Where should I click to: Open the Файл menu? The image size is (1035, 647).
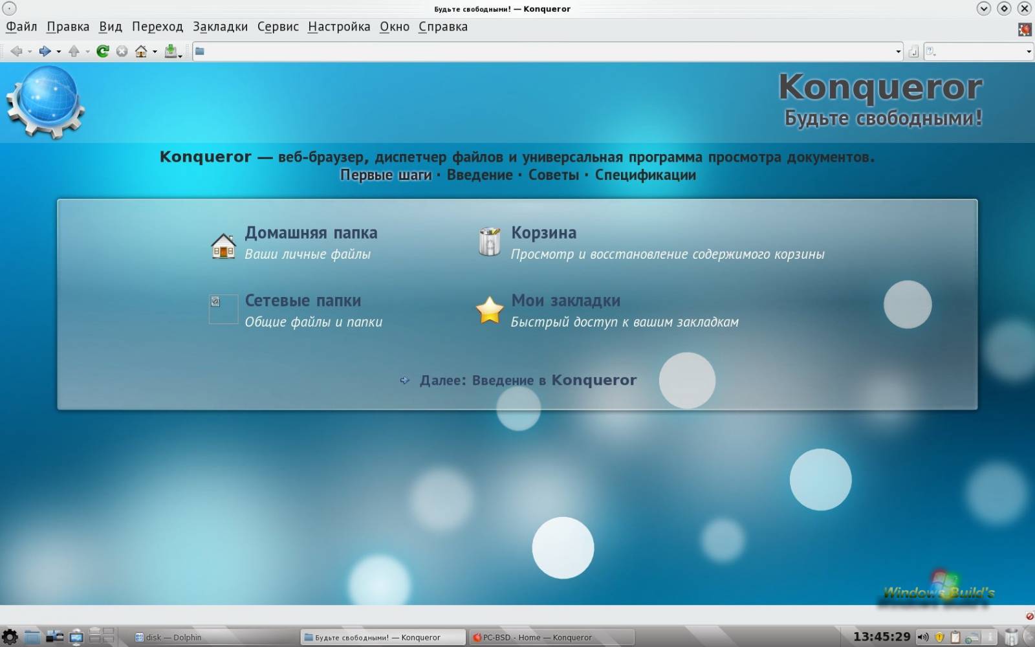click(21, 27)
